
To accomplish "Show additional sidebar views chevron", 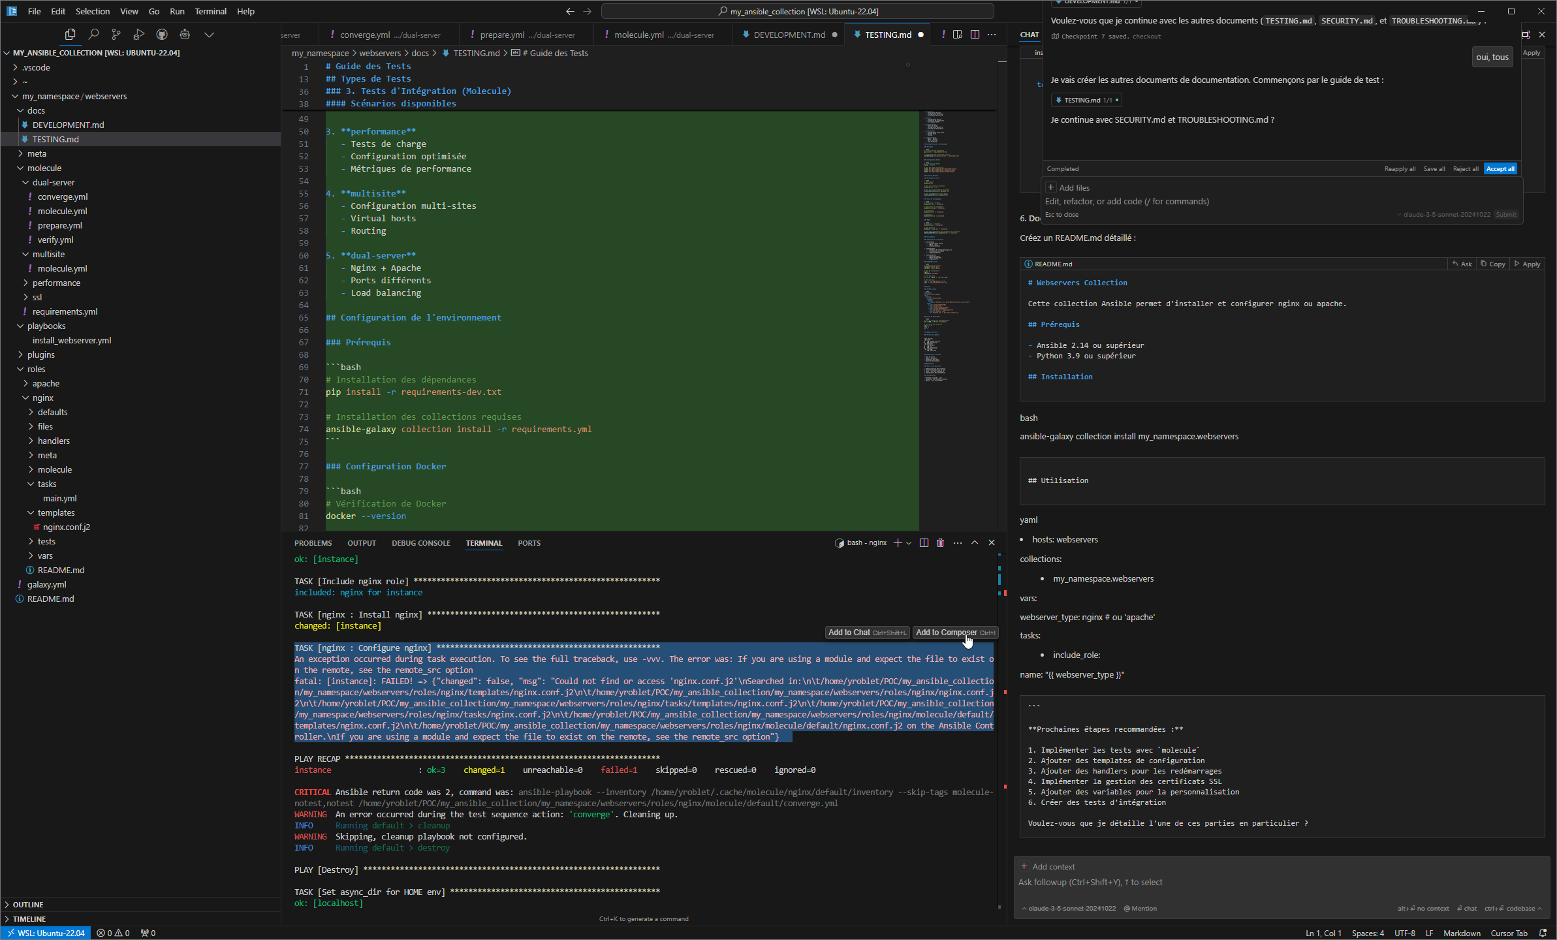I will coord(209,35).
